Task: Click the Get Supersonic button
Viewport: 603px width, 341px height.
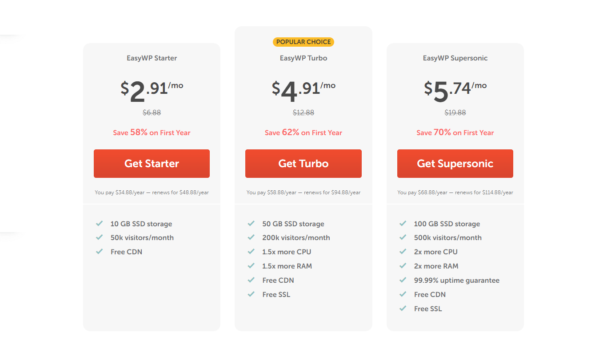Action: point(455,164)
